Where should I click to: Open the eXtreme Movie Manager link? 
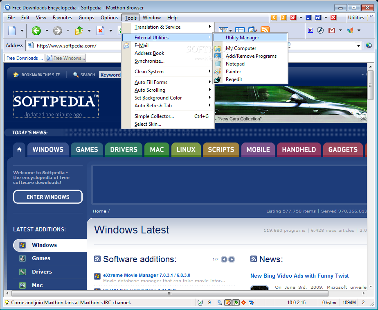point(146,275)
